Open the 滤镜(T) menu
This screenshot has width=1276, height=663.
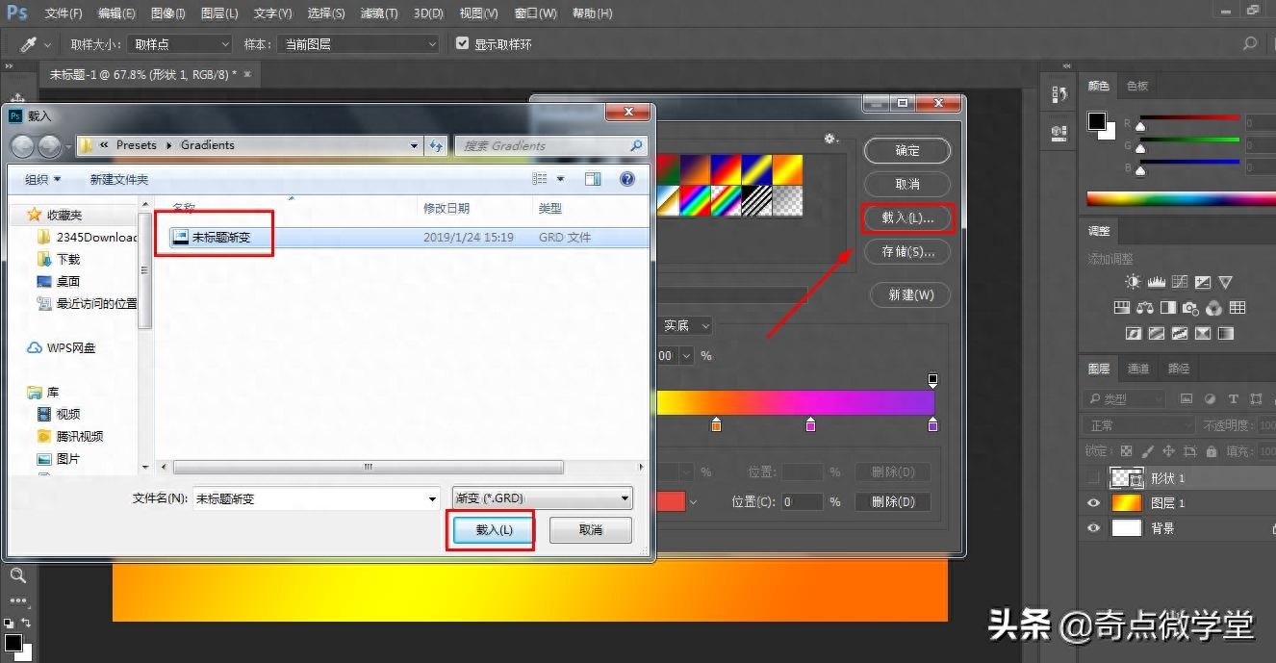coord(378,13)
